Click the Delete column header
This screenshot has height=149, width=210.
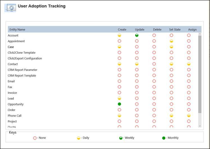(x=157, y=30)
